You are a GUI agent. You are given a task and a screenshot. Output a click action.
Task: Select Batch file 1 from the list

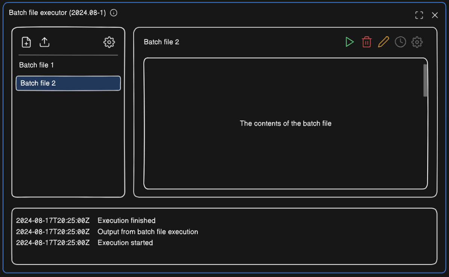[x=36, y=65]
